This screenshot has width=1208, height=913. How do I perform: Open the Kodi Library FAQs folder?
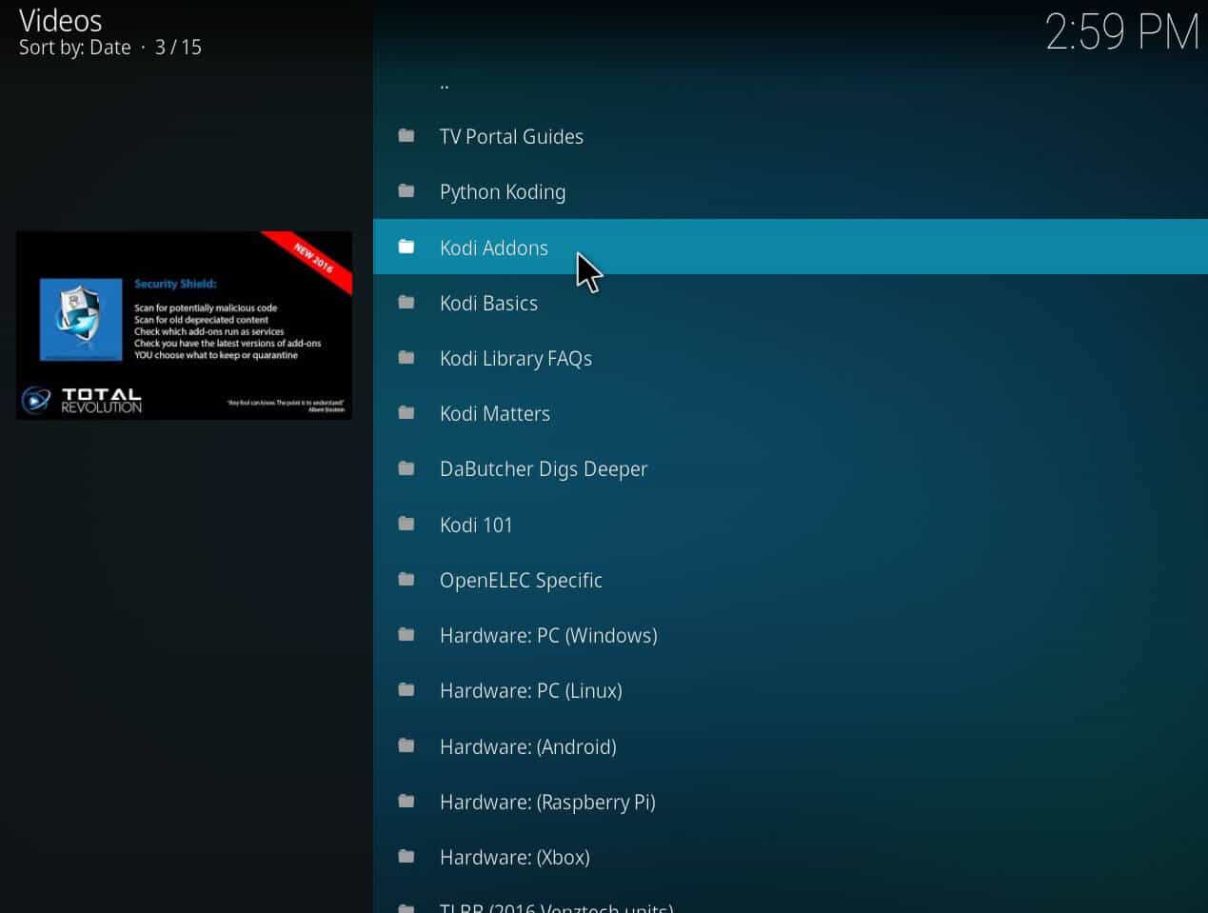coord(790,358)
